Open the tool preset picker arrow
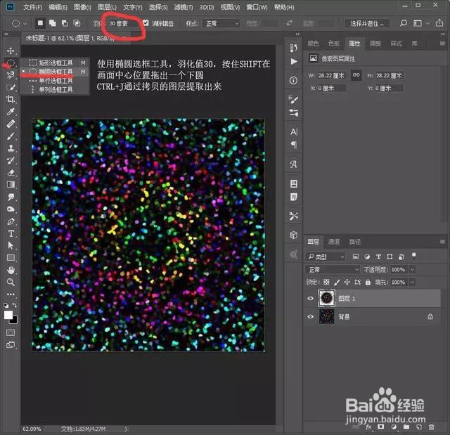This screenshot has height=435, width=450. click(25, 23)
